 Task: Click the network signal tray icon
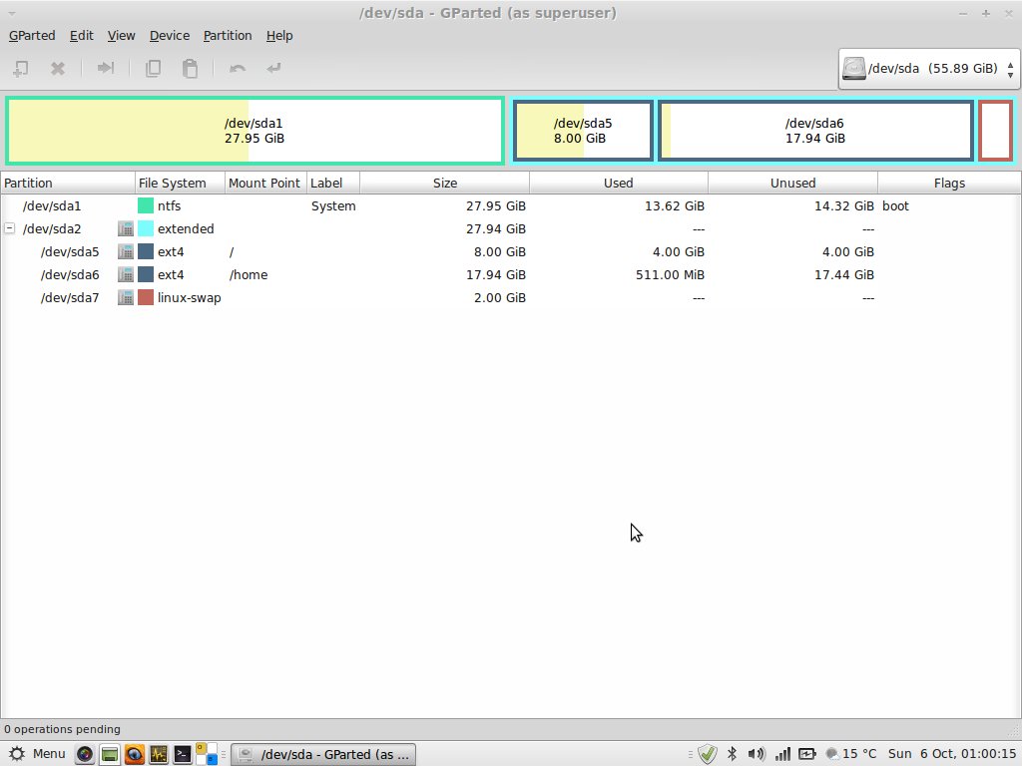tap(782, 754)
